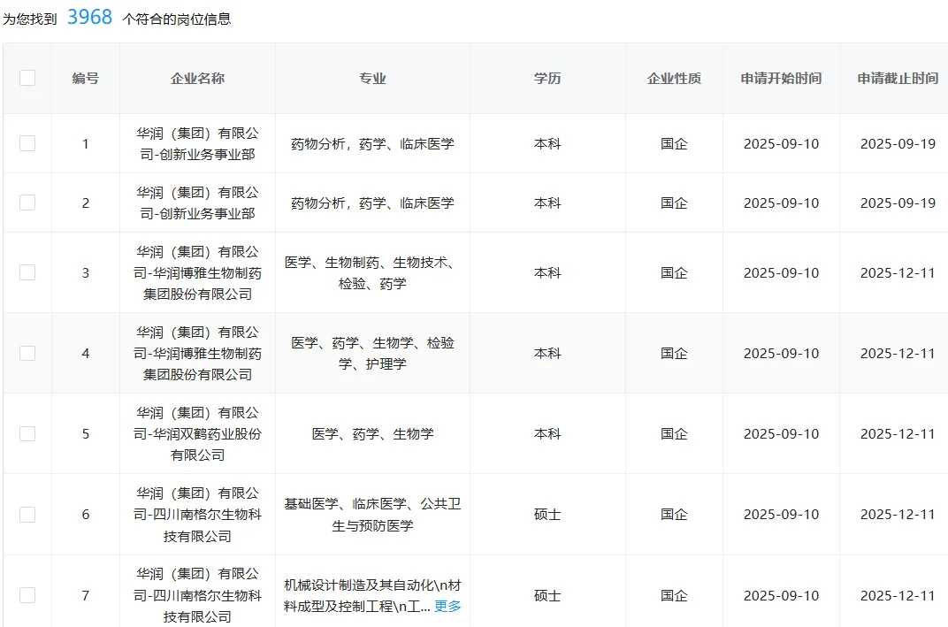The height and width of the screenshot is (627, 948).
Task: Click major cell containing 护理学
Action: click(x=372, y=353)
